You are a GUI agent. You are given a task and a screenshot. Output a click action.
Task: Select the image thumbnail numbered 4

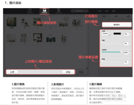[25, 38]
